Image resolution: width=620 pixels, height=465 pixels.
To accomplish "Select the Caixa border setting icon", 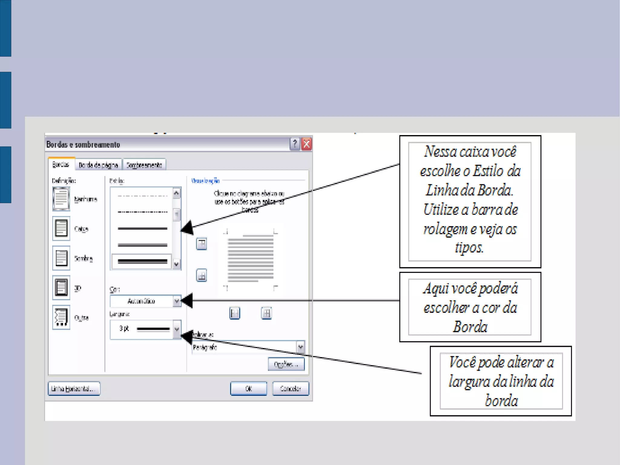I will tap(61, 228).
